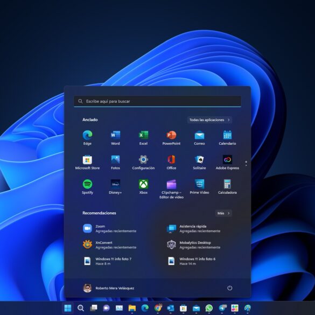This screenshot has width=315, height=315.
Task: Open Roberto Mera Velásquez account menu
Action: tap(109, 288)
